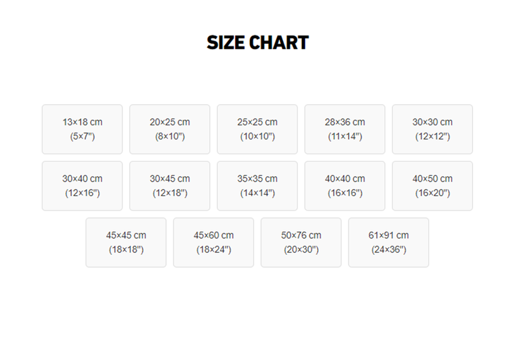Pick the 25×25 cm (10×10") size
Screen dimensions: 514x343
[x=258, y=129]
